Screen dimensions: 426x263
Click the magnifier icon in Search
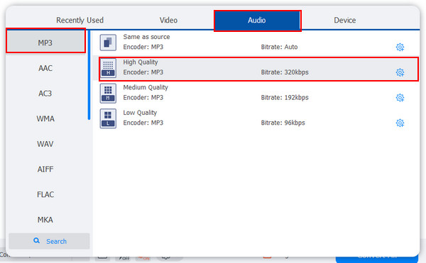tap(36, 241)
